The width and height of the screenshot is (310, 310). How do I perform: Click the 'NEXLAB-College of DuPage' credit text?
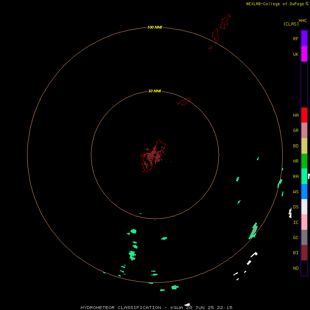click(275, 4)
